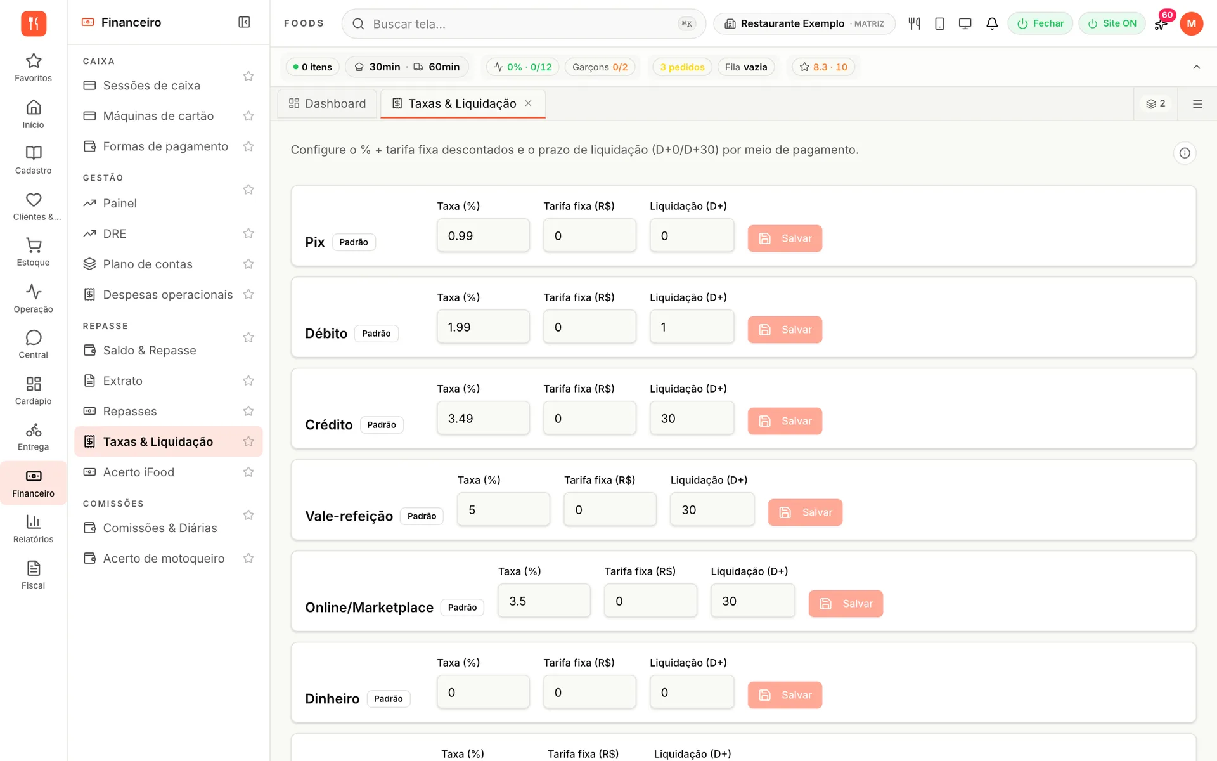This screenshot has height=761, width=1217.
Task: Click the Fechar button in header
Action: click(x=1040, y=23)
